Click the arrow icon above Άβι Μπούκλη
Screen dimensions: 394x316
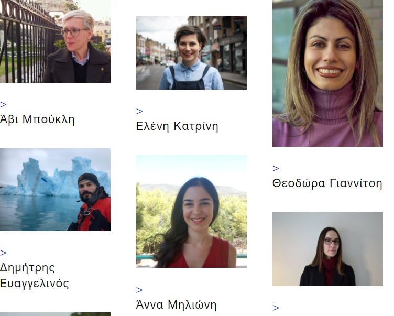click(3, 104)
